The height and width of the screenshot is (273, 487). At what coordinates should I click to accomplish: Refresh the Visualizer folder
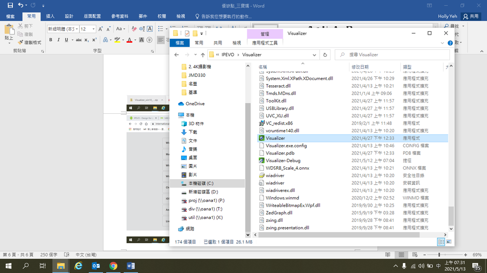coord(325,55)
